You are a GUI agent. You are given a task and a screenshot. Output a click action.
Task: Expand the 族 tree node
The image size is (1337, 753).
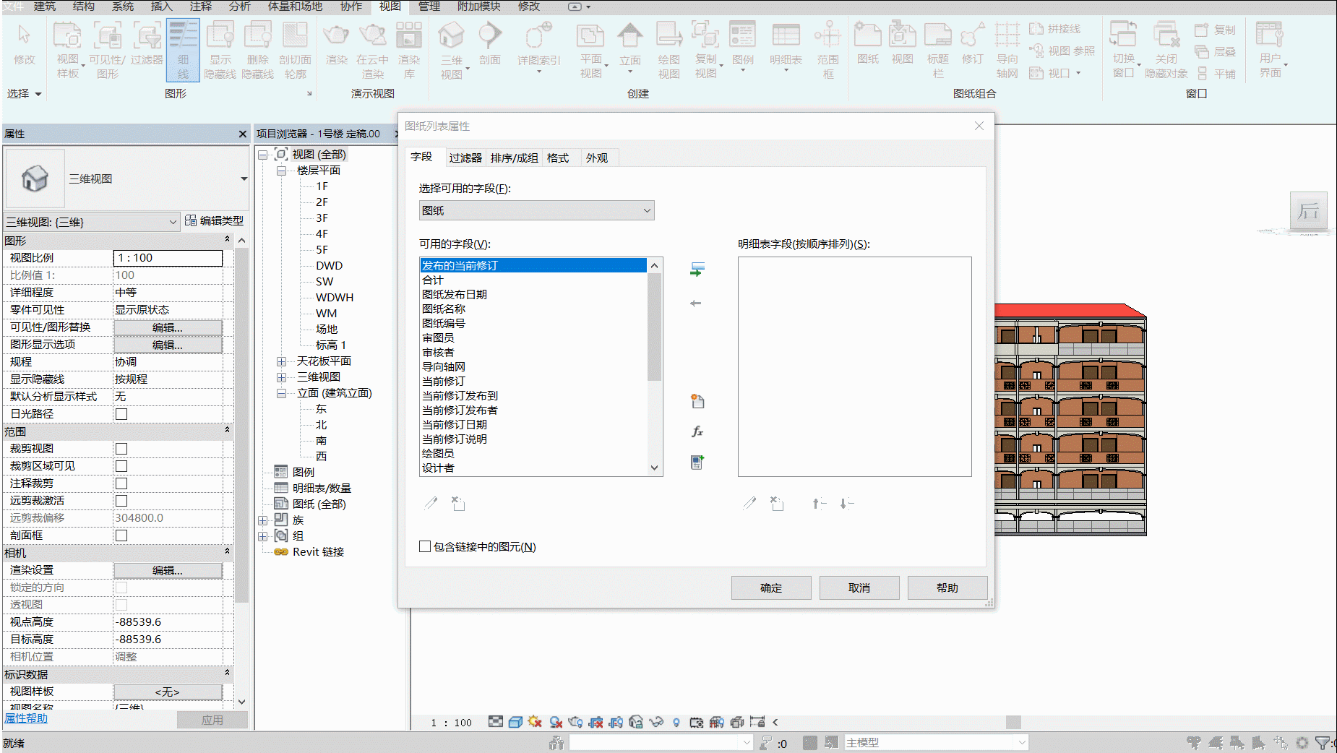(263, 520)
